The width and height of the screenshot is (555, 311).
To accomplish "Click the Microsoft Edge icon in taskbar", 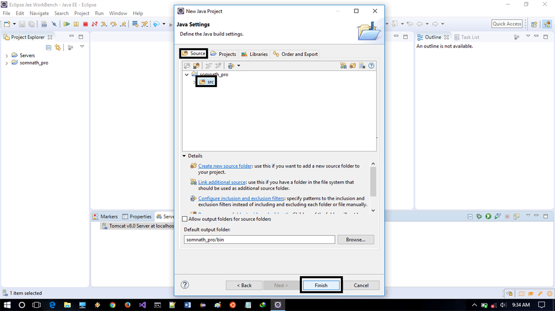I will pyautogui.click(x=53, y=305).
